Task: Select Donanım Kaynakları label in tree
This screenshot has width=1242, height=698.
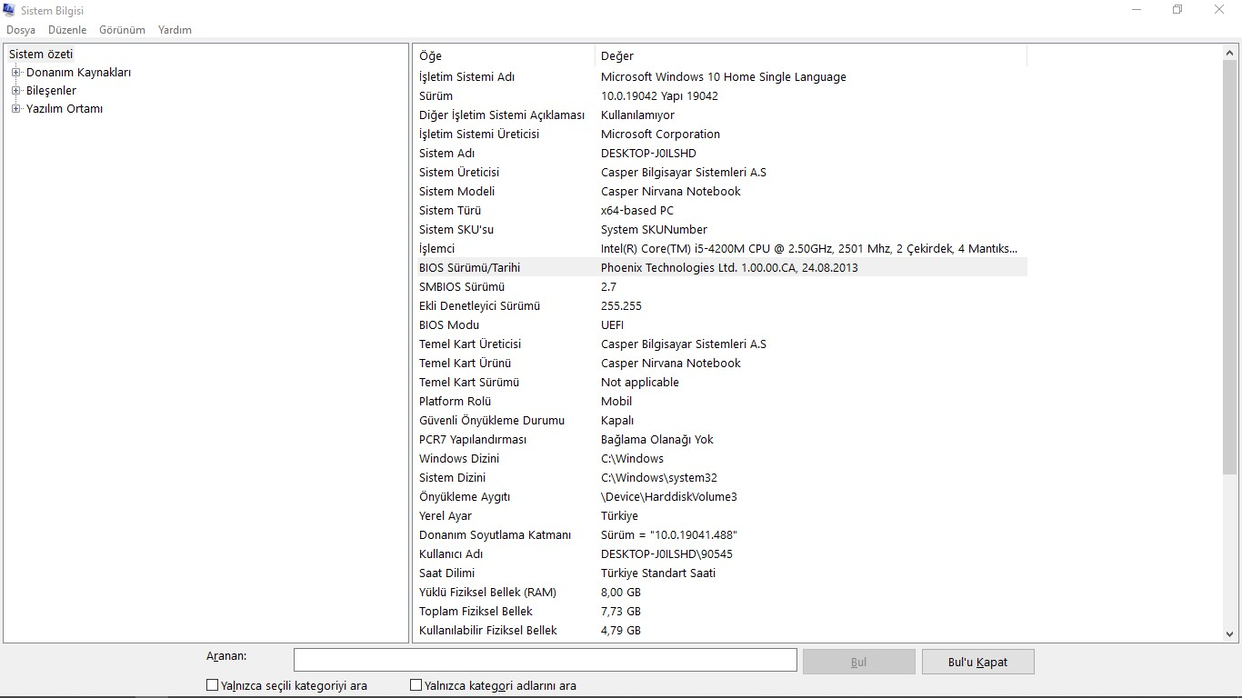Action: (x=78, y=73)
